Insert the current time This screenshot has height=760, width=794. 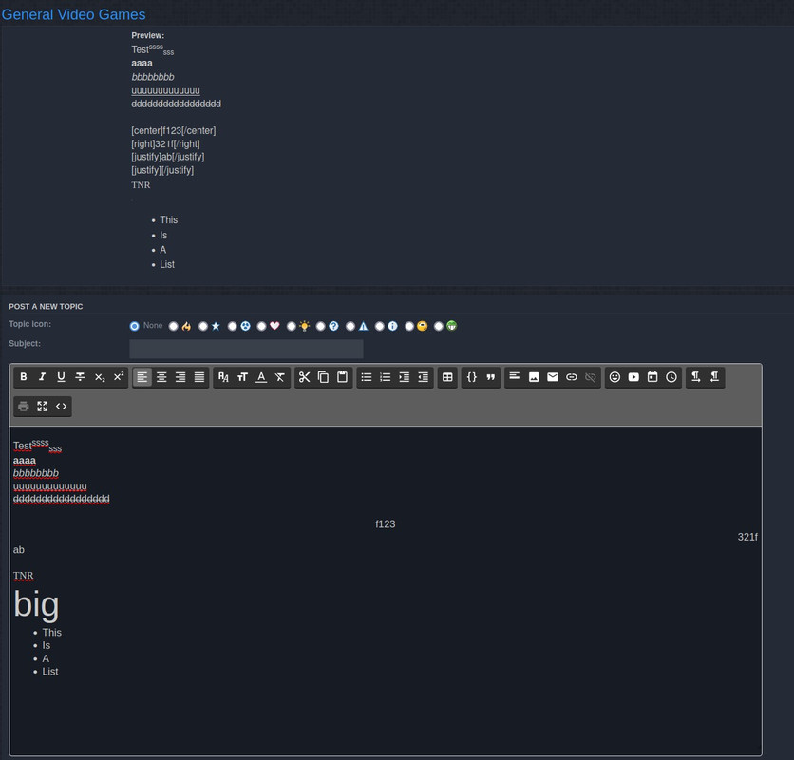(x=671, y=377)
